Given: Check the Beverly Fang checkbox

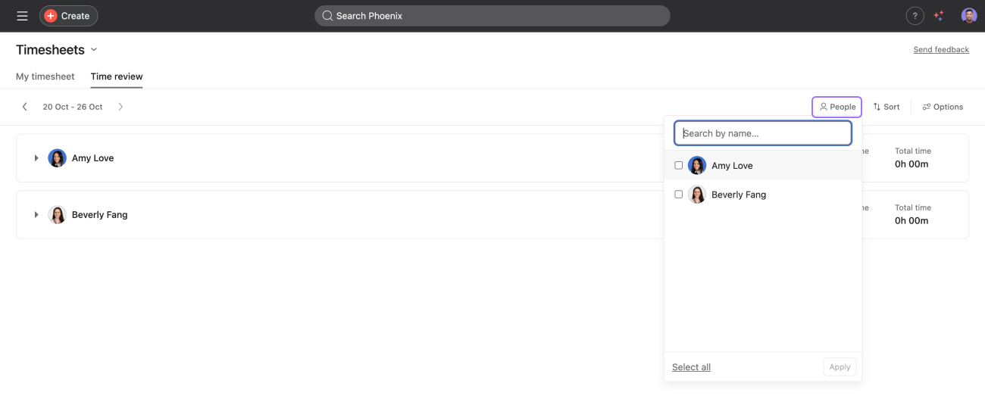Looking at the screenshot, I should pos(679,195).
